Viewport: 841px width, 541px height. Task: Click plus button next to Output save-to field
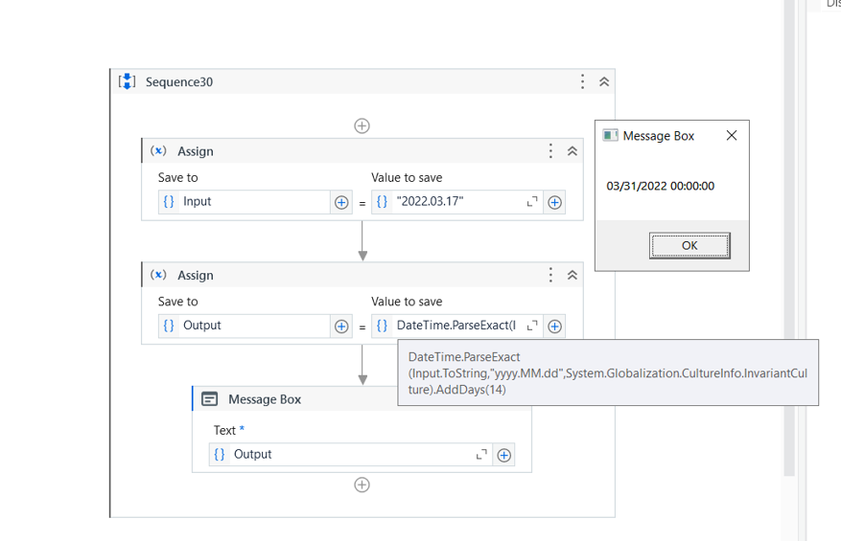tap(341, 327)
